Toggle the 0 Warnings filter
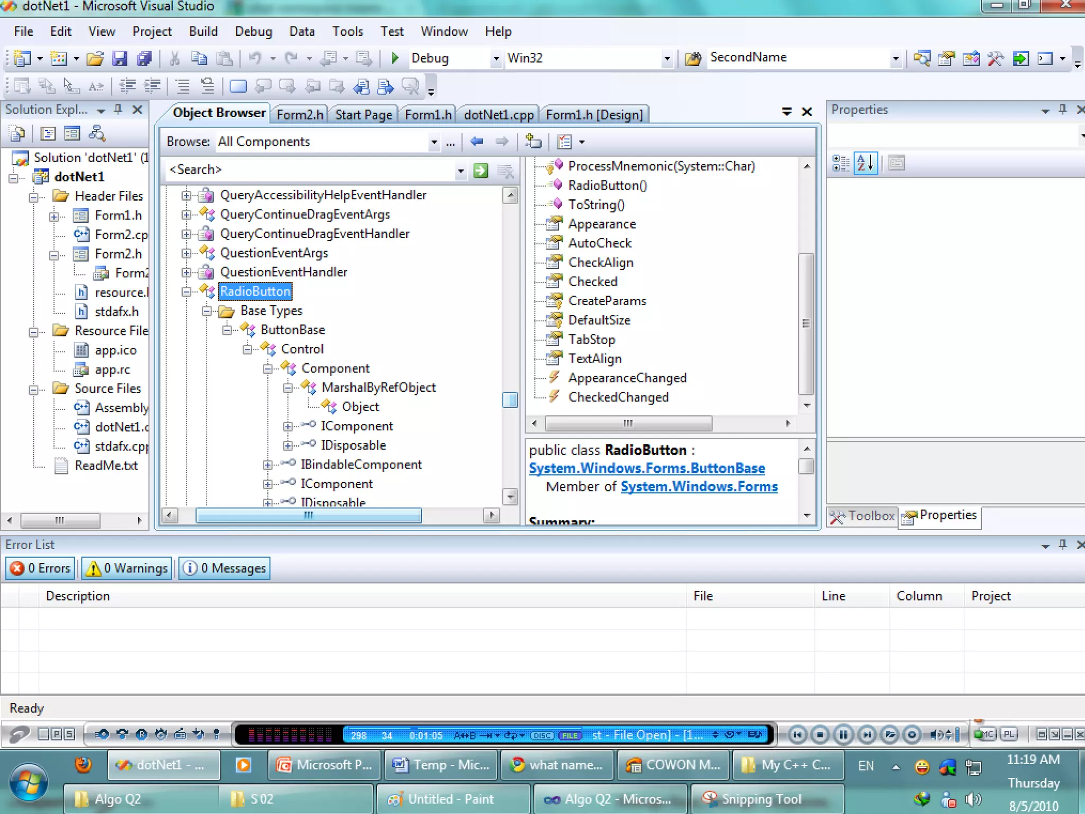 (x=127, y=568)
